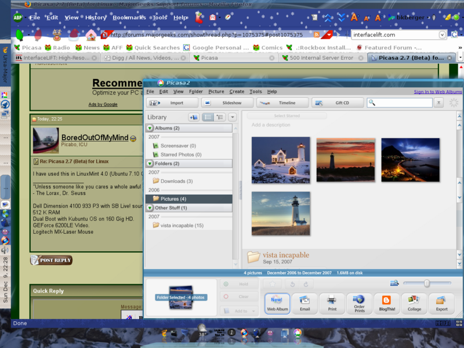Switch library to flat list view
This screenshot has height=348, width=464.
pos(208,117)
